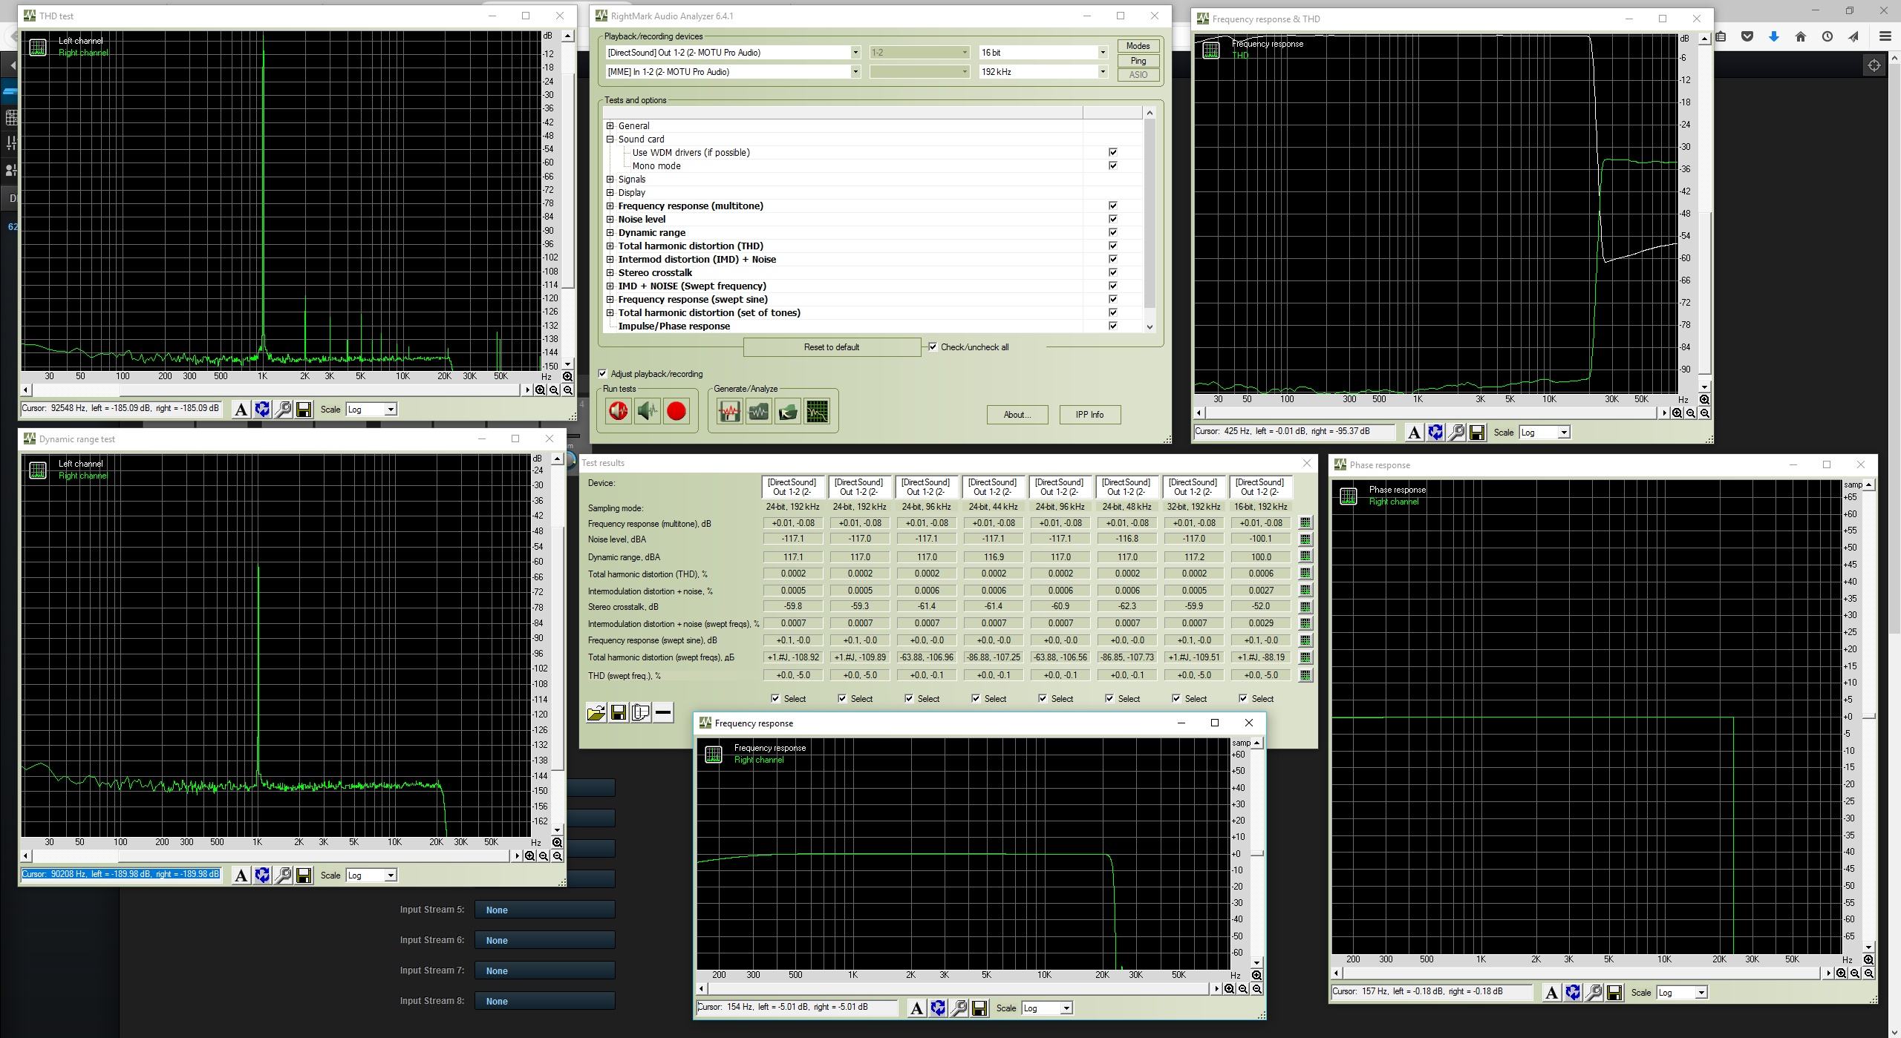The image size is (1901, 1038).
Task: Expand the Signals tree node
Action: (x=610, y=179)
